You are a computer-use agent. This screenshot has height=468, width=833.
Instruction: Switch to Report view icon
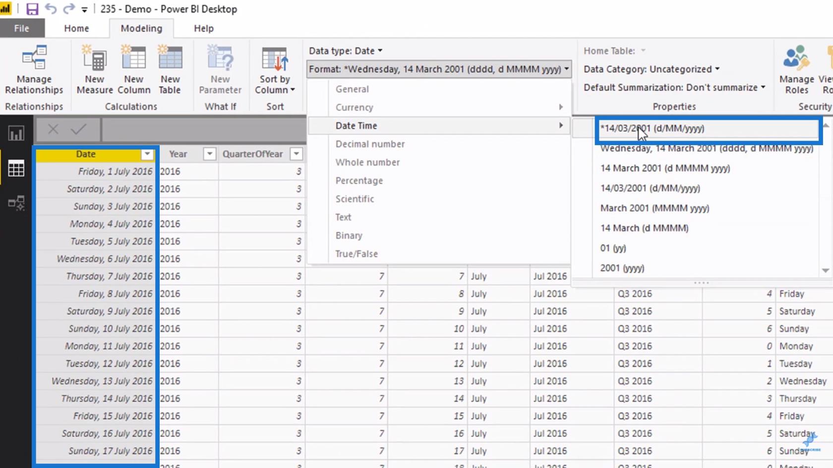pyautogui.click(x=16, y=133)
